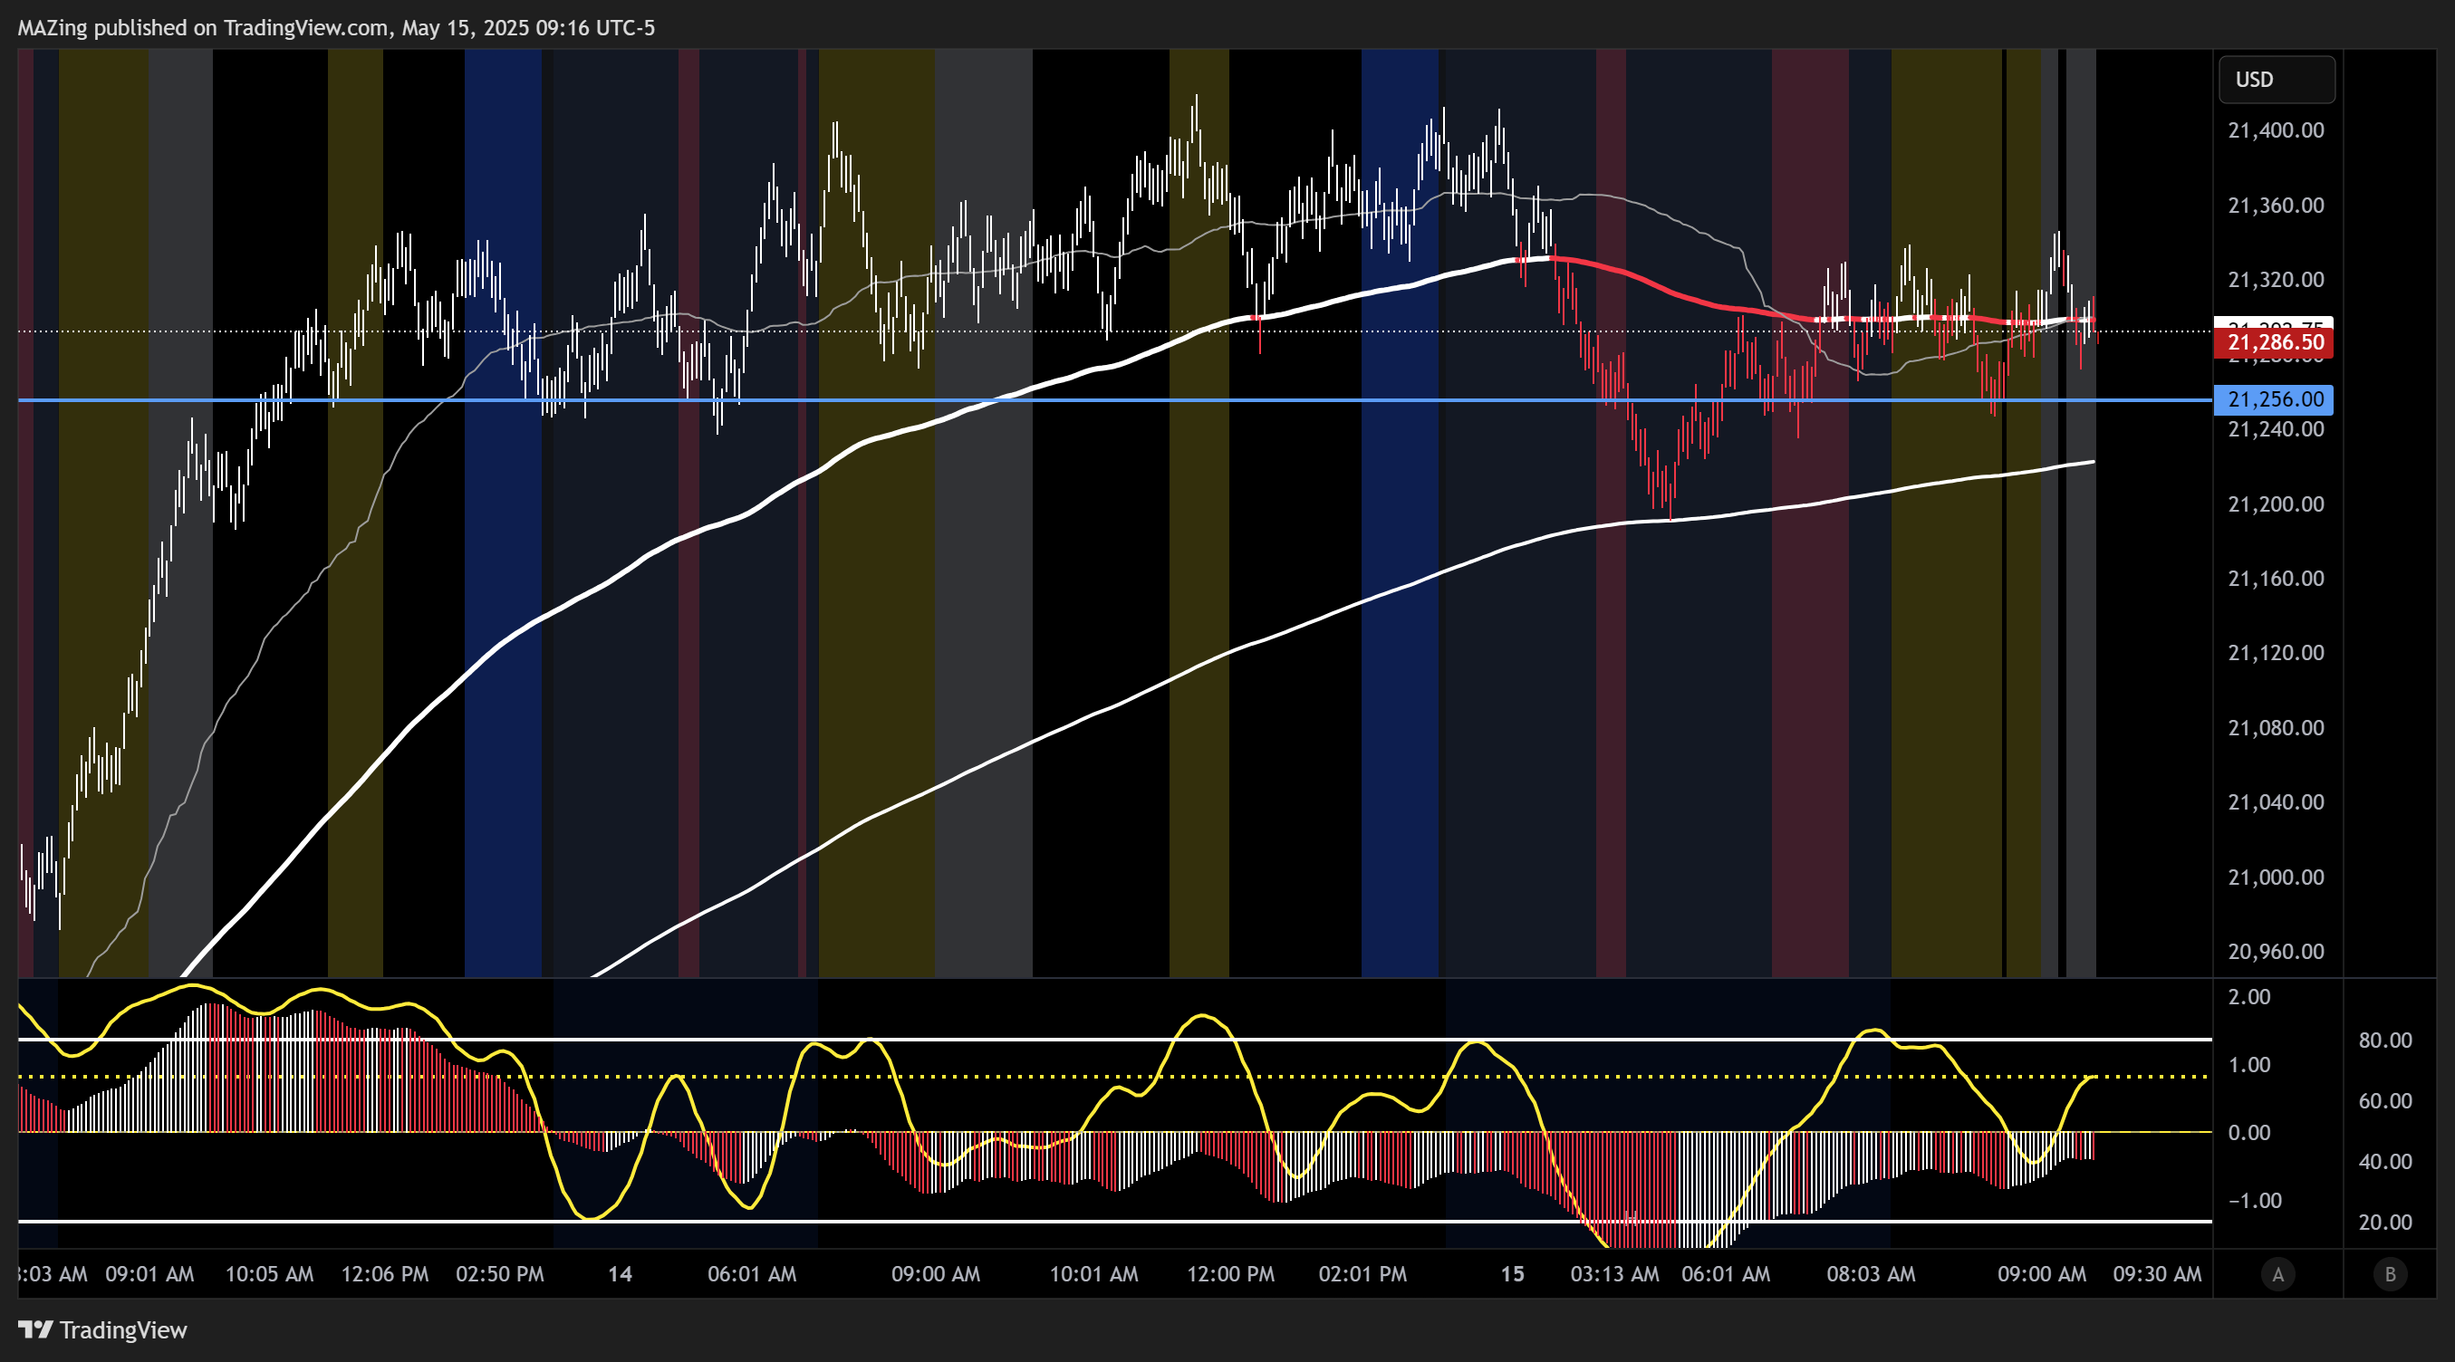Click the 10:05 AM time axis label
The image size is (2455, 1362).
click(x=269, y=1274)
